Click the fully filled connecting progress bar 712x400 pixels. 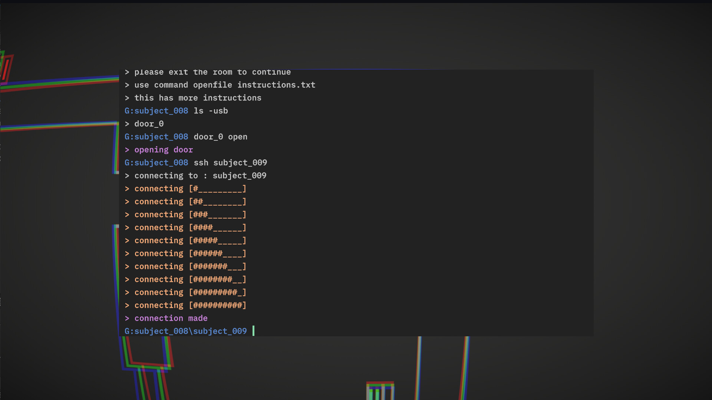click(218, 305)
